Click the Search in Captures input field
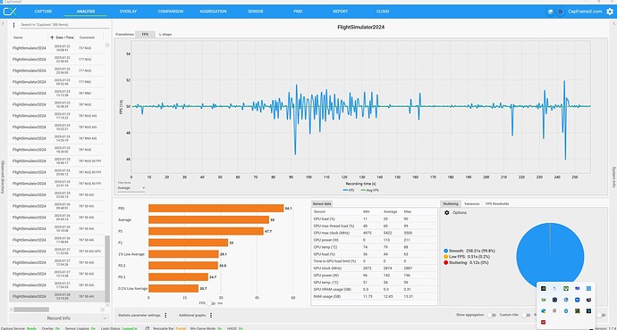The height and width of the screenshot is (330, 617). point(65,25)
